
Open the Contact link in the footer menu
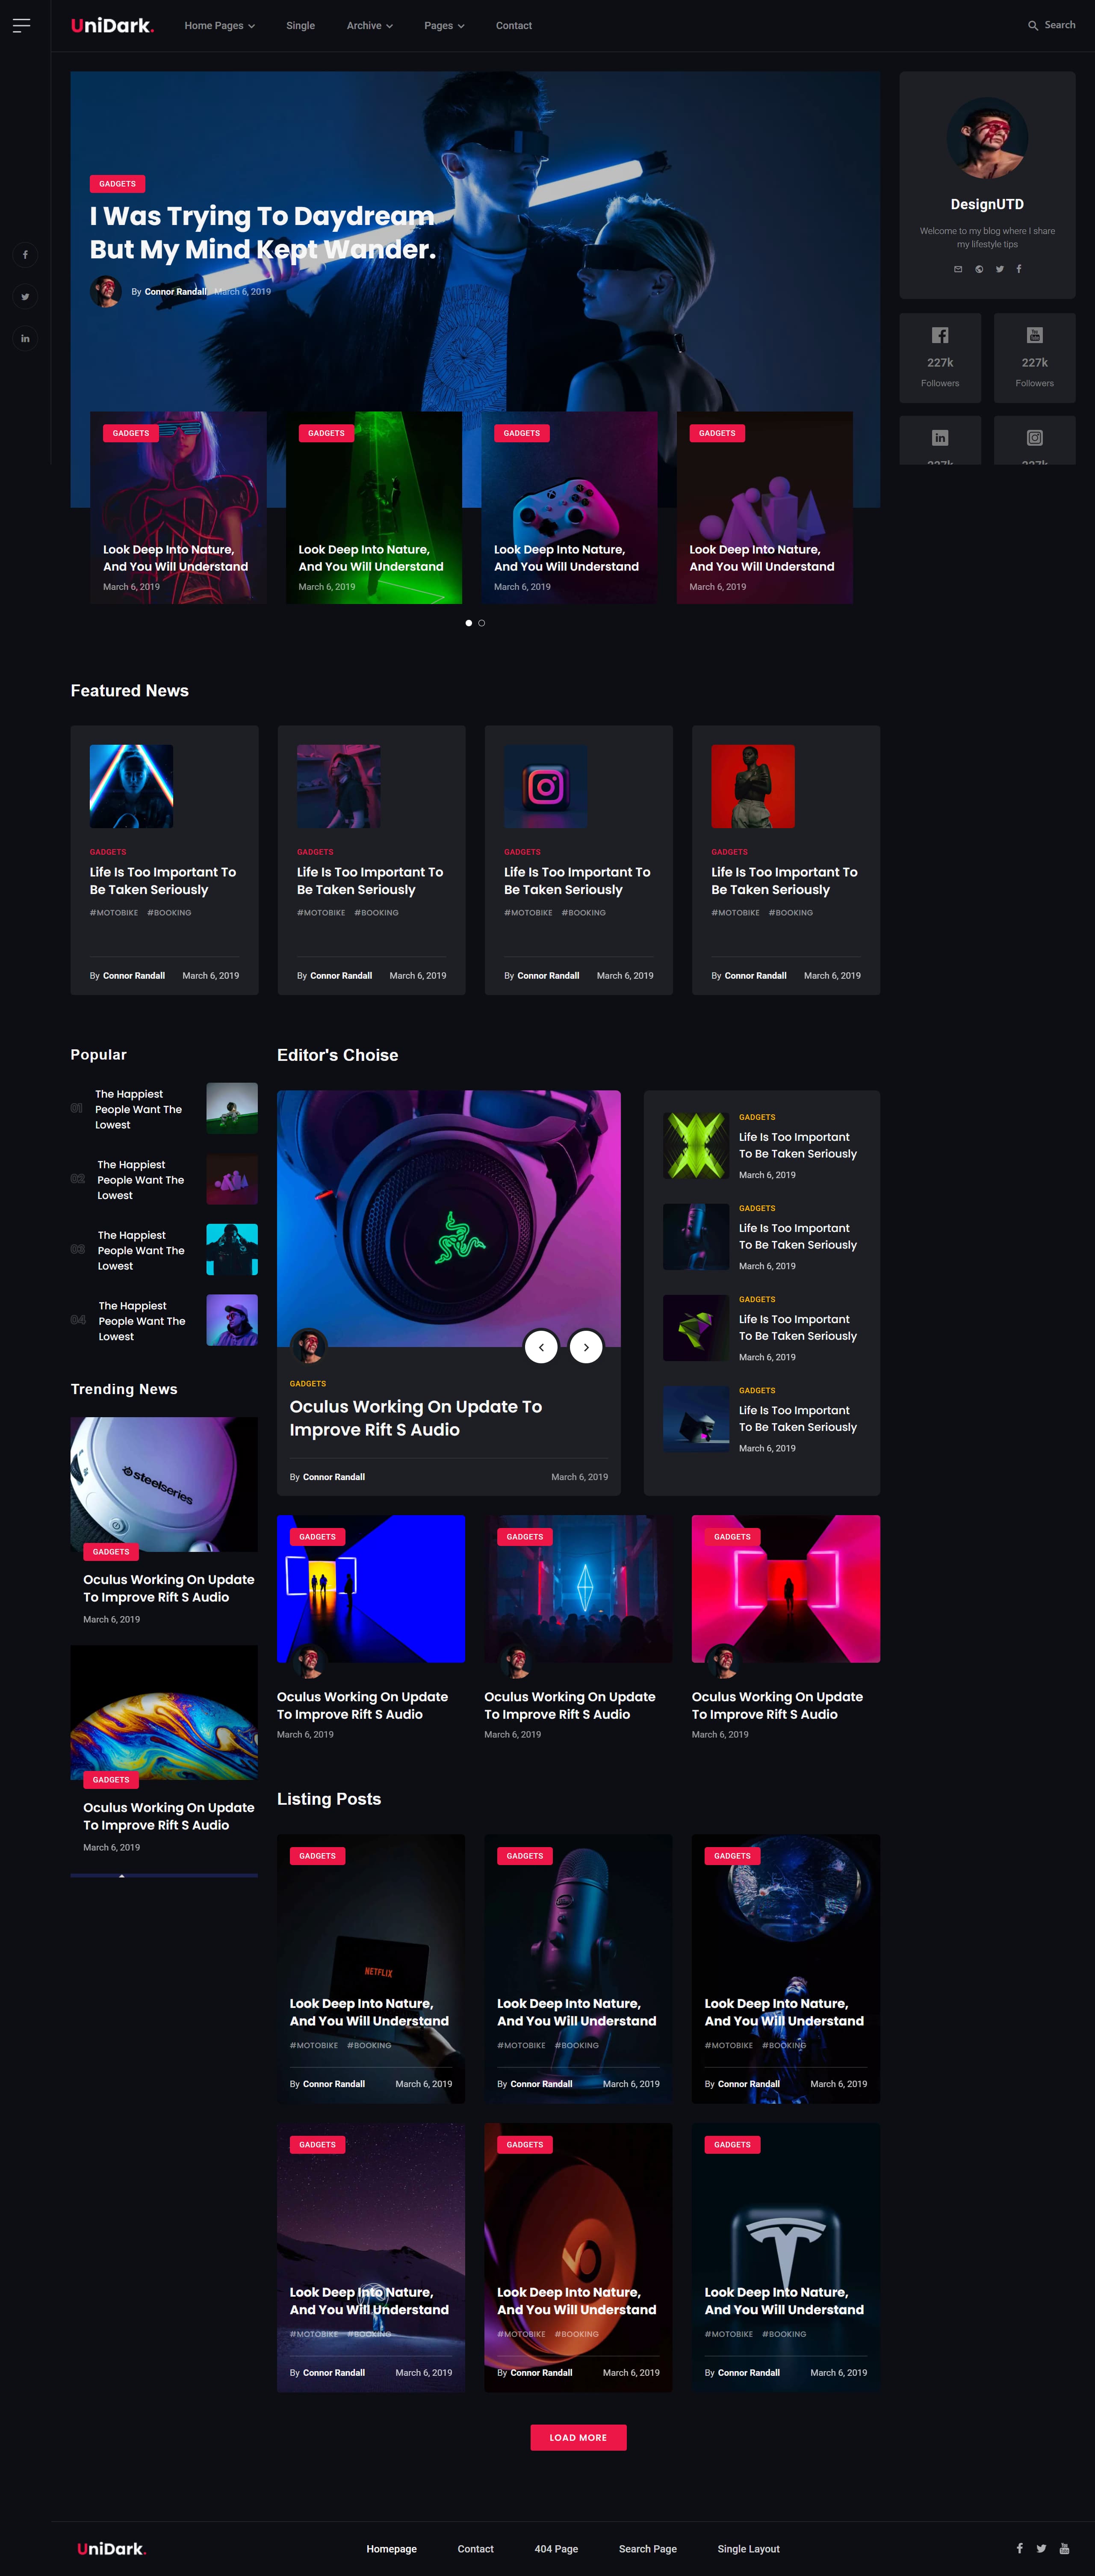coord(475,2548)
